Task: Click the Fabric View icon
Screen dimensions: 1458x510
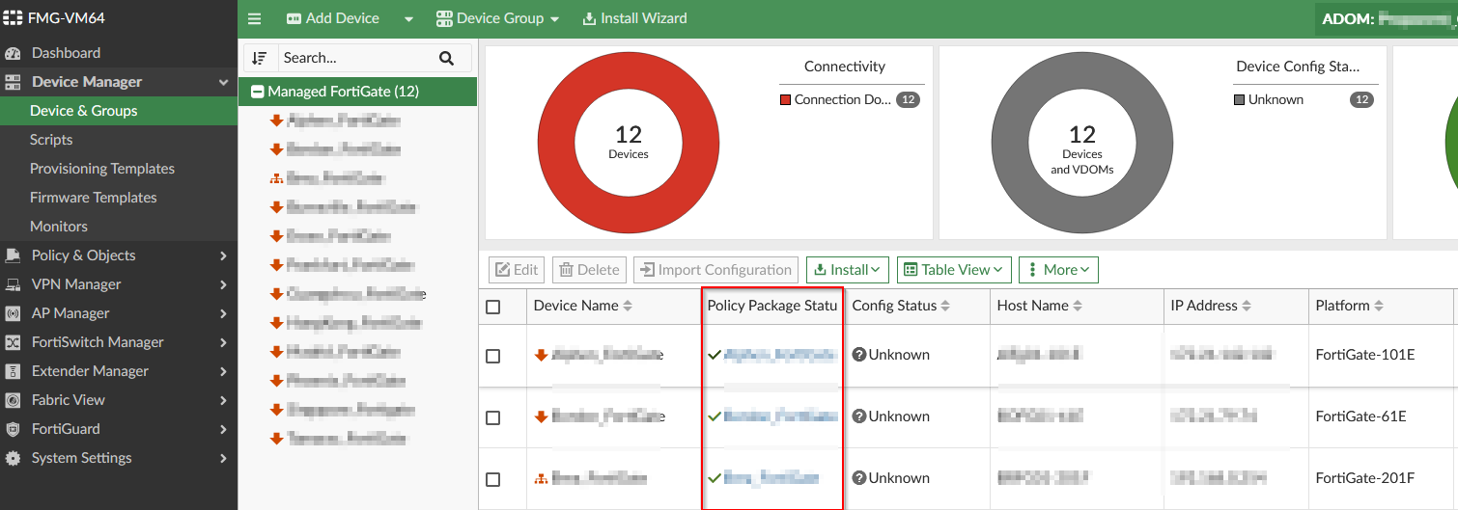Action: (13, 400)
